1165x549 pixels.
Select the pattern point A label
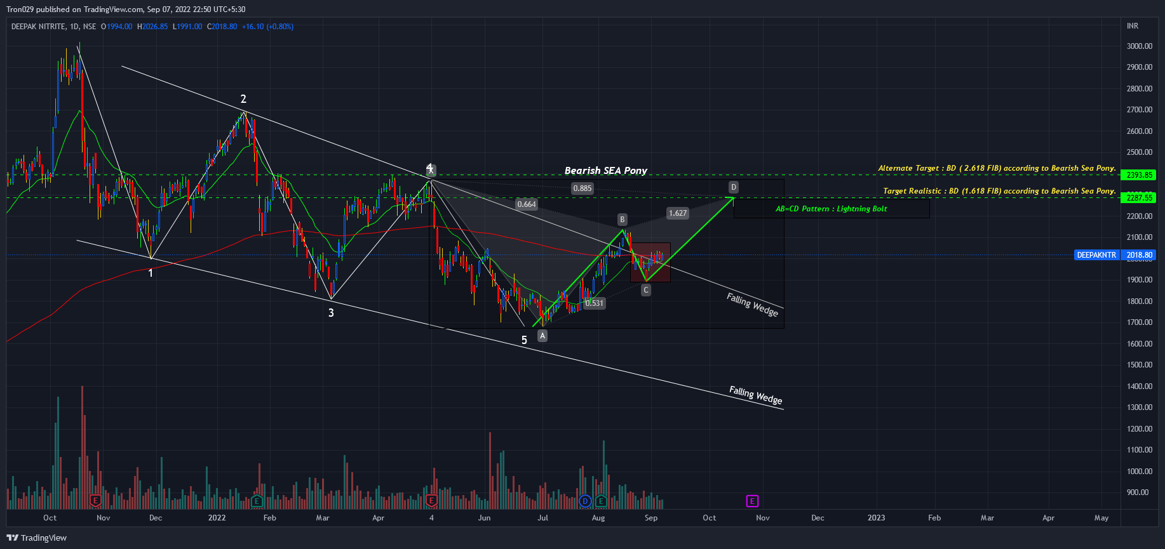(542, 336)
